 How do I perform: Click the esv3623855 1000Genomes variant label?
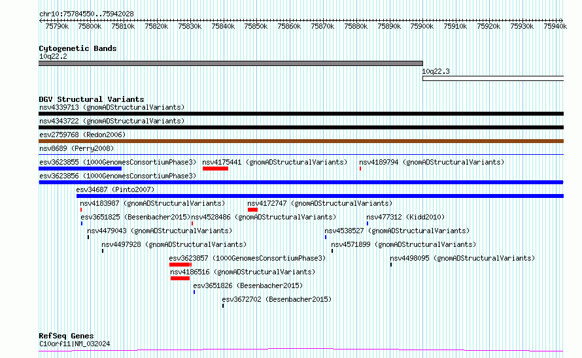point(118,163)
